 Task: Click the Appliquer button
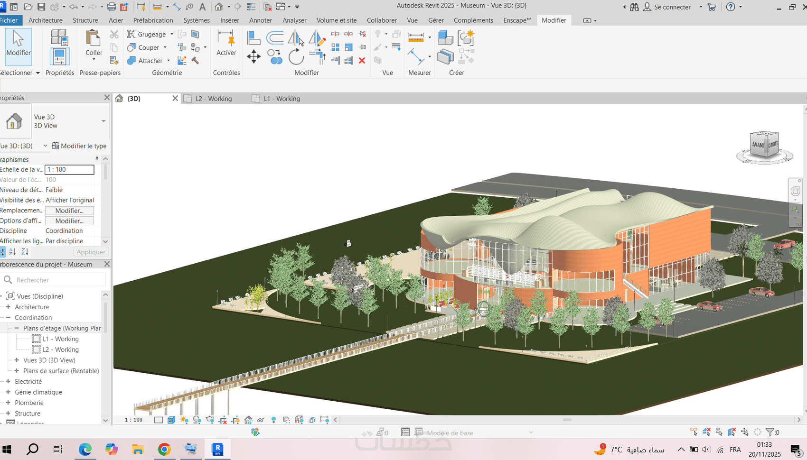pos(91,252)
